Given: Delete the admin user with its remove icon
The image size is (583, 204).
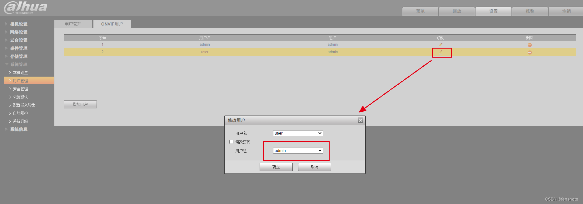Looking at the screenshot, I should [x=530, y=45].
